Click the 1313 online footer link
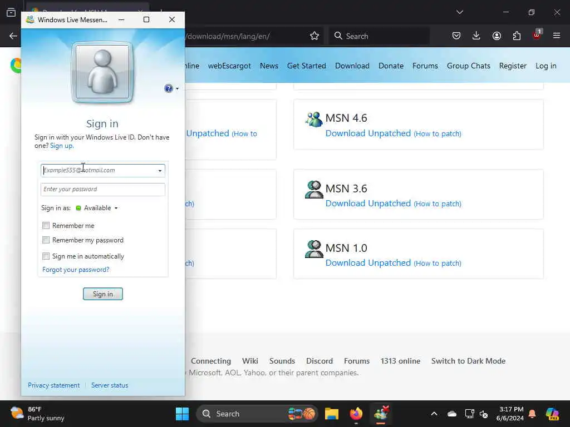 pos(400,361)
